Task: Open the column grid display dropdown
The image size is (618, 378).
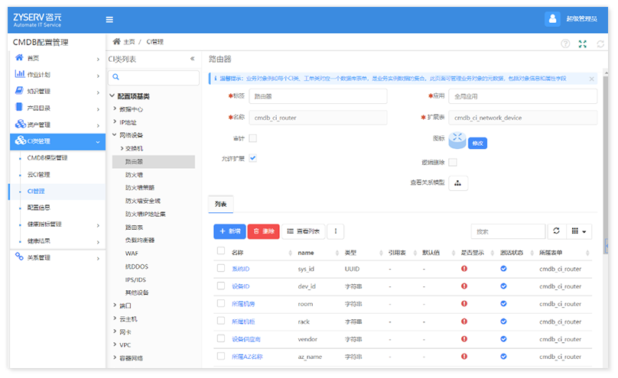Action: tap(579, 231)
